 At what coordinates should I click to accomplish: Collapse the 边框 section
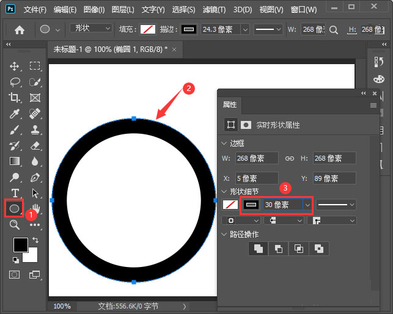(x=224, y=144)
